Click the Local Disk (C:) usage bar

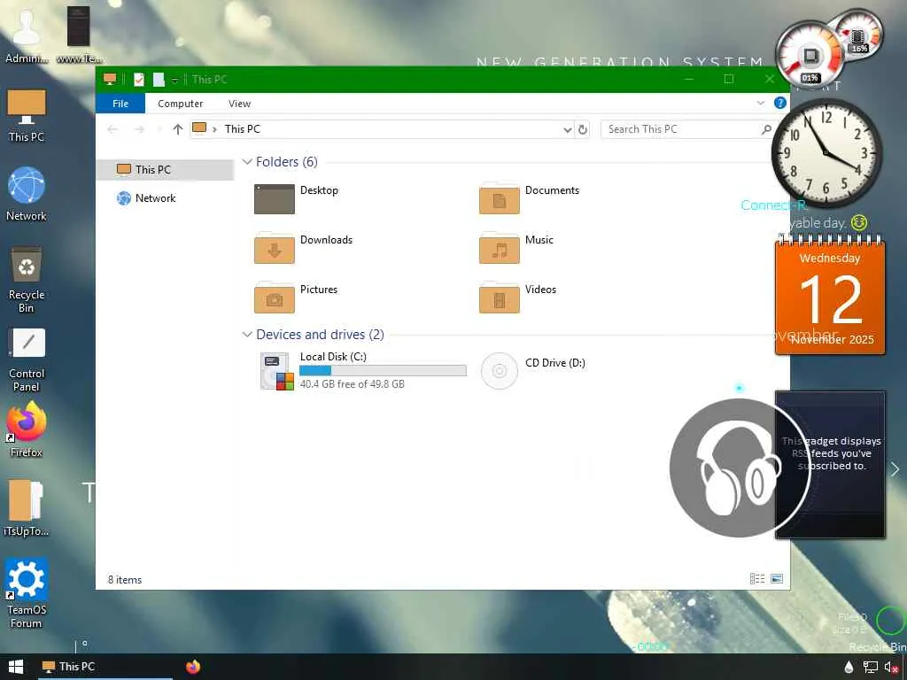(383, 371)
